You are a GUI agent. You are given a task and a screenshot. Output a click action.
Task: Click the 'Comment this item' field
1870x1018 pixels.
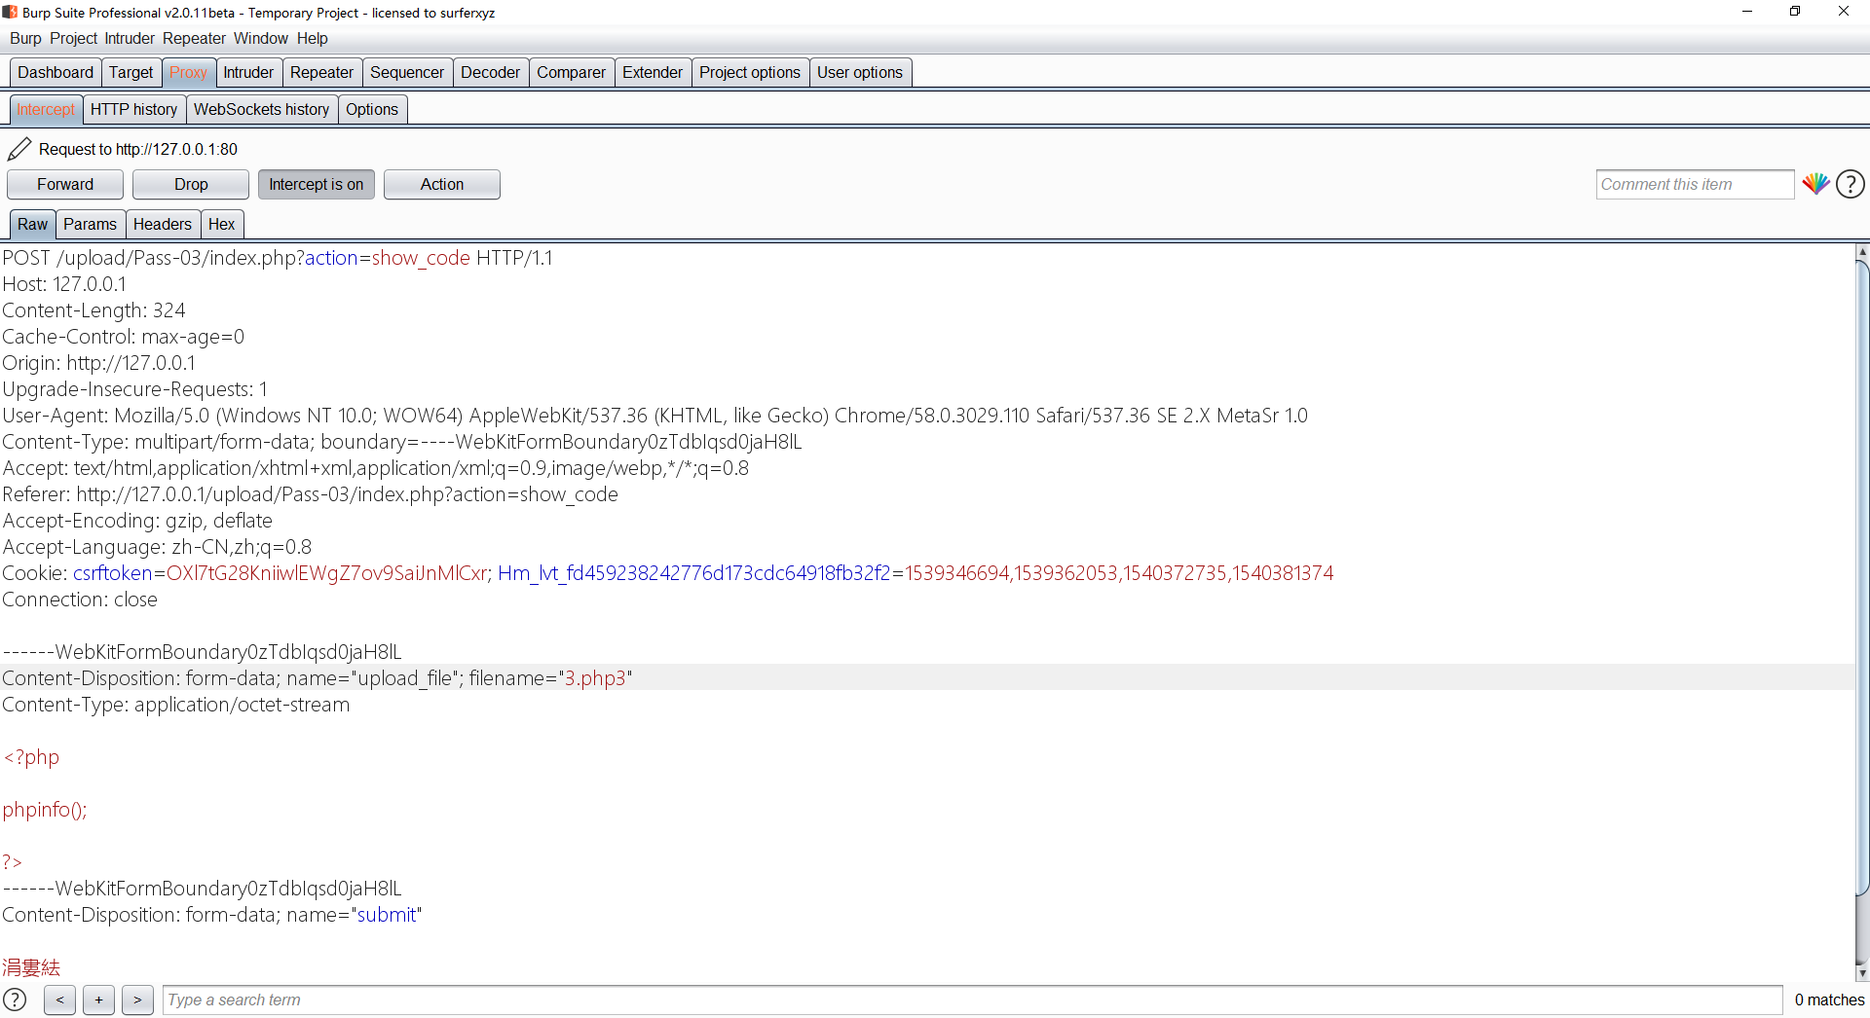pos(1694,184)
